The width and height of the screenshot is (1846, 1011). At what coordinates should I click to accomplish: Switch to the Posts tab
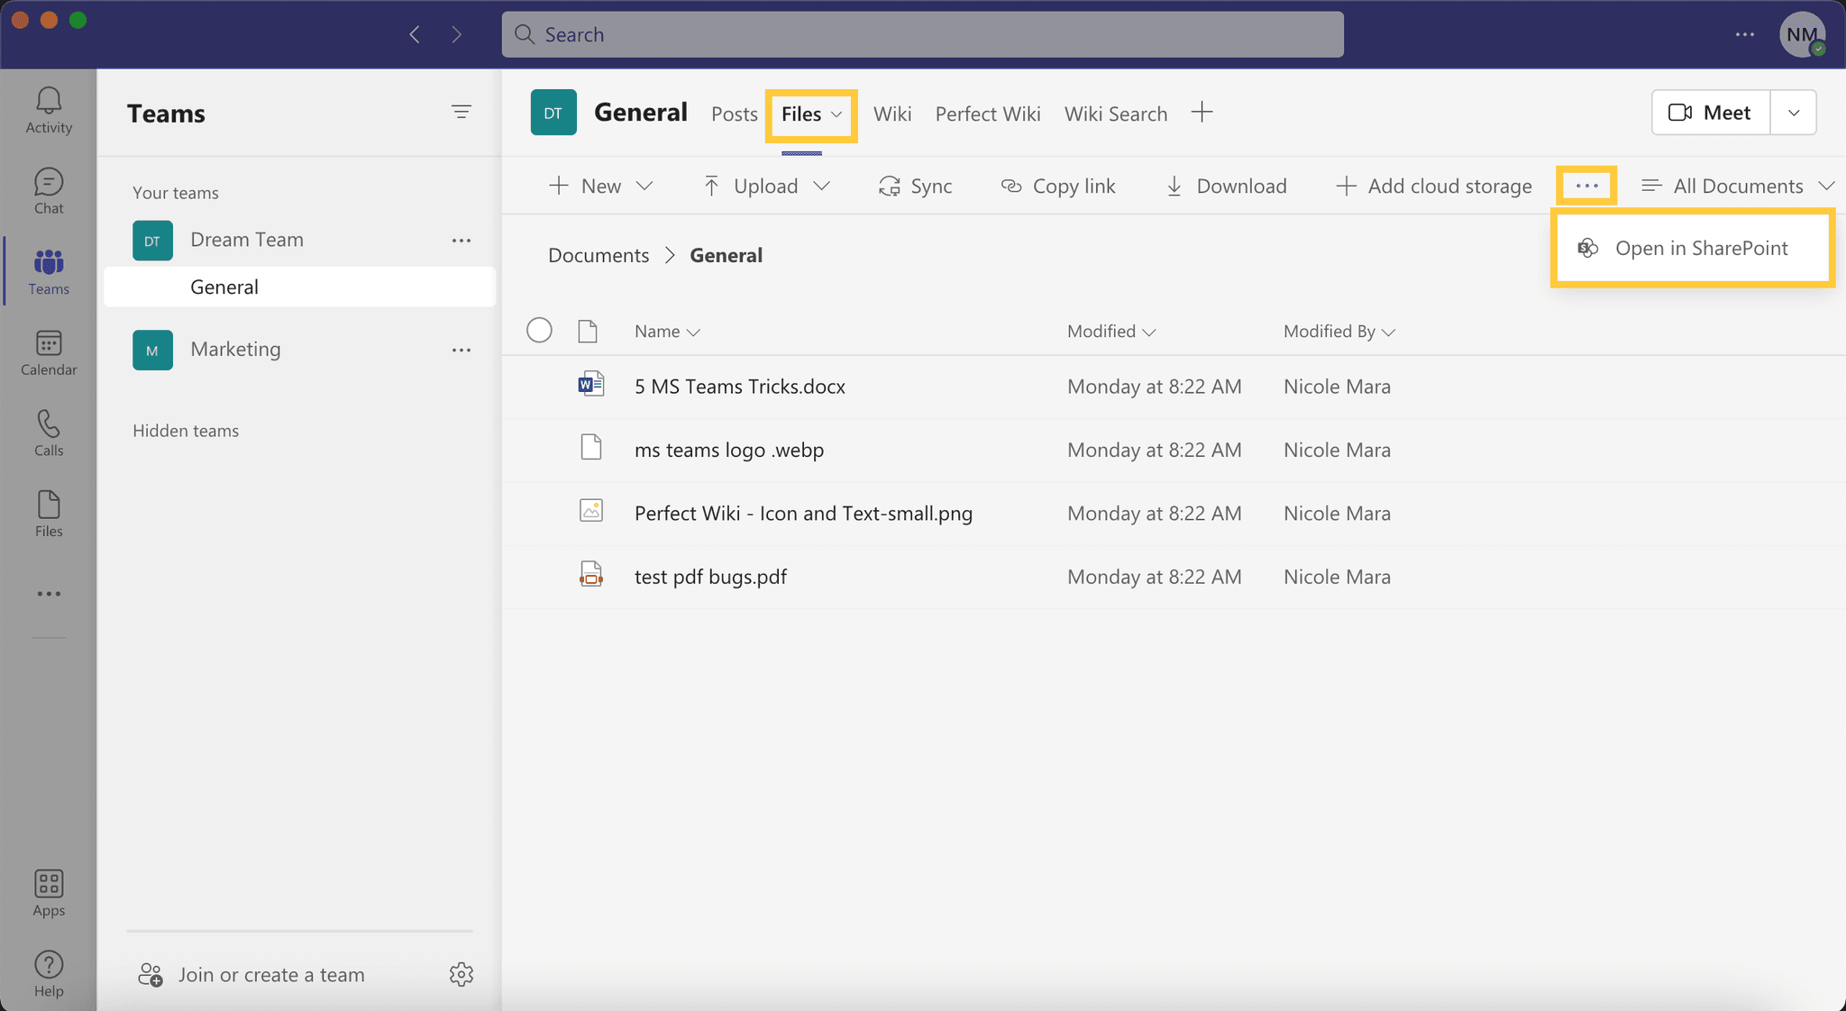tap(734, 114)
